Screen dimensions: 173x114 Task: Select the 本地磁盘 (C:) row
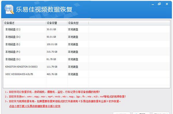tap(87, 29)
